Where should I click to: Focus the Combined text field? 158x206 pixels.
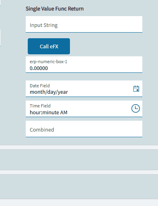click(x=84, y=129)
